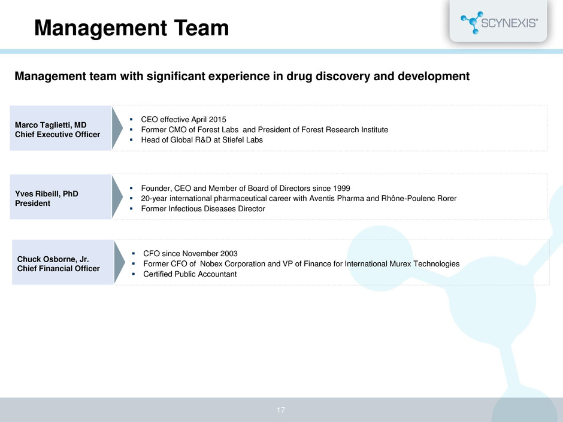
Task: Click the arrow beside Marco Taglietti's name box
Action: point(118,128)
